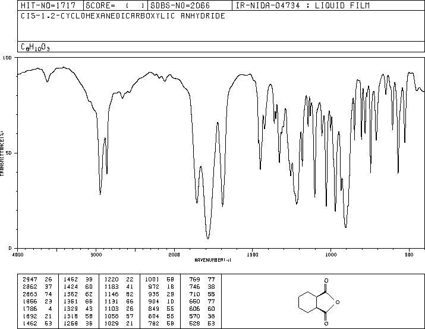Click the 1220 peak table entry
This screenshot has width=425, height=329.
[119, 280]
